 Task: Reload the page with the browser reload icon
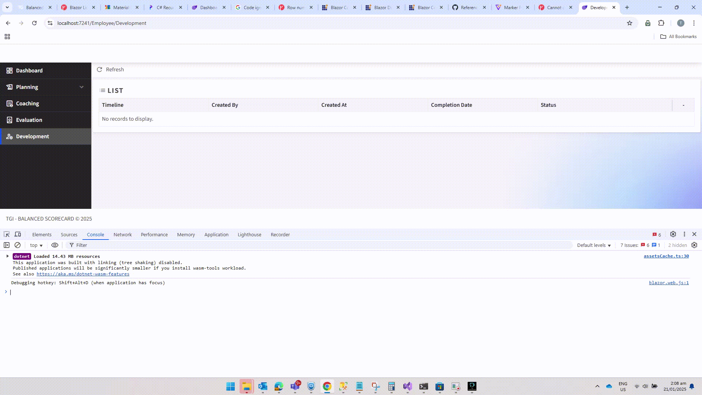pyautogui.click(x=34, y=23)
